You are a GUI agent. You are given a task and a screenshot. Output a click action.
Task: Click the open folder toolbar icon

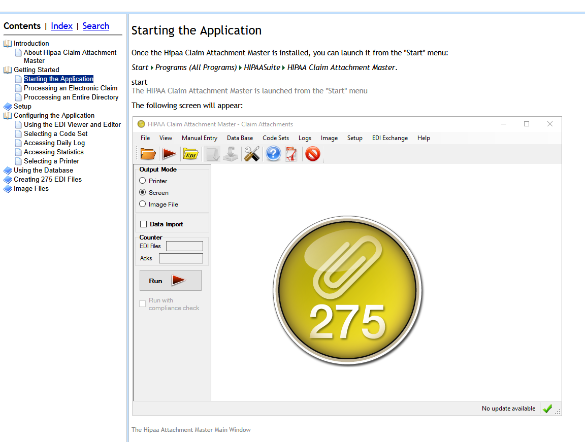click(148, 154)
